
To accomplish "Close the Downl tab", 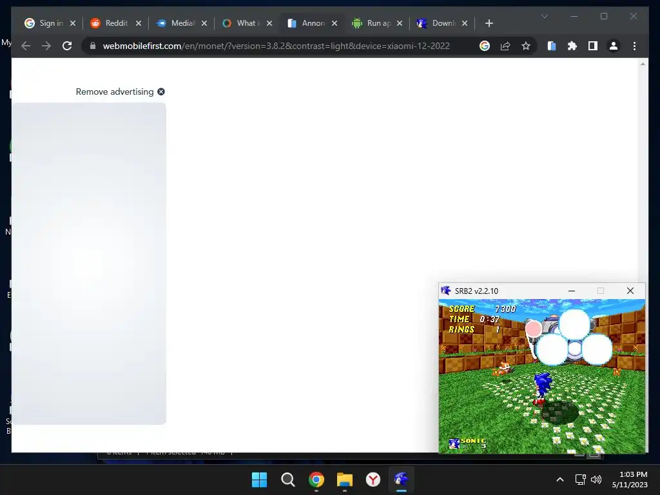I will (x=465, y=23).
